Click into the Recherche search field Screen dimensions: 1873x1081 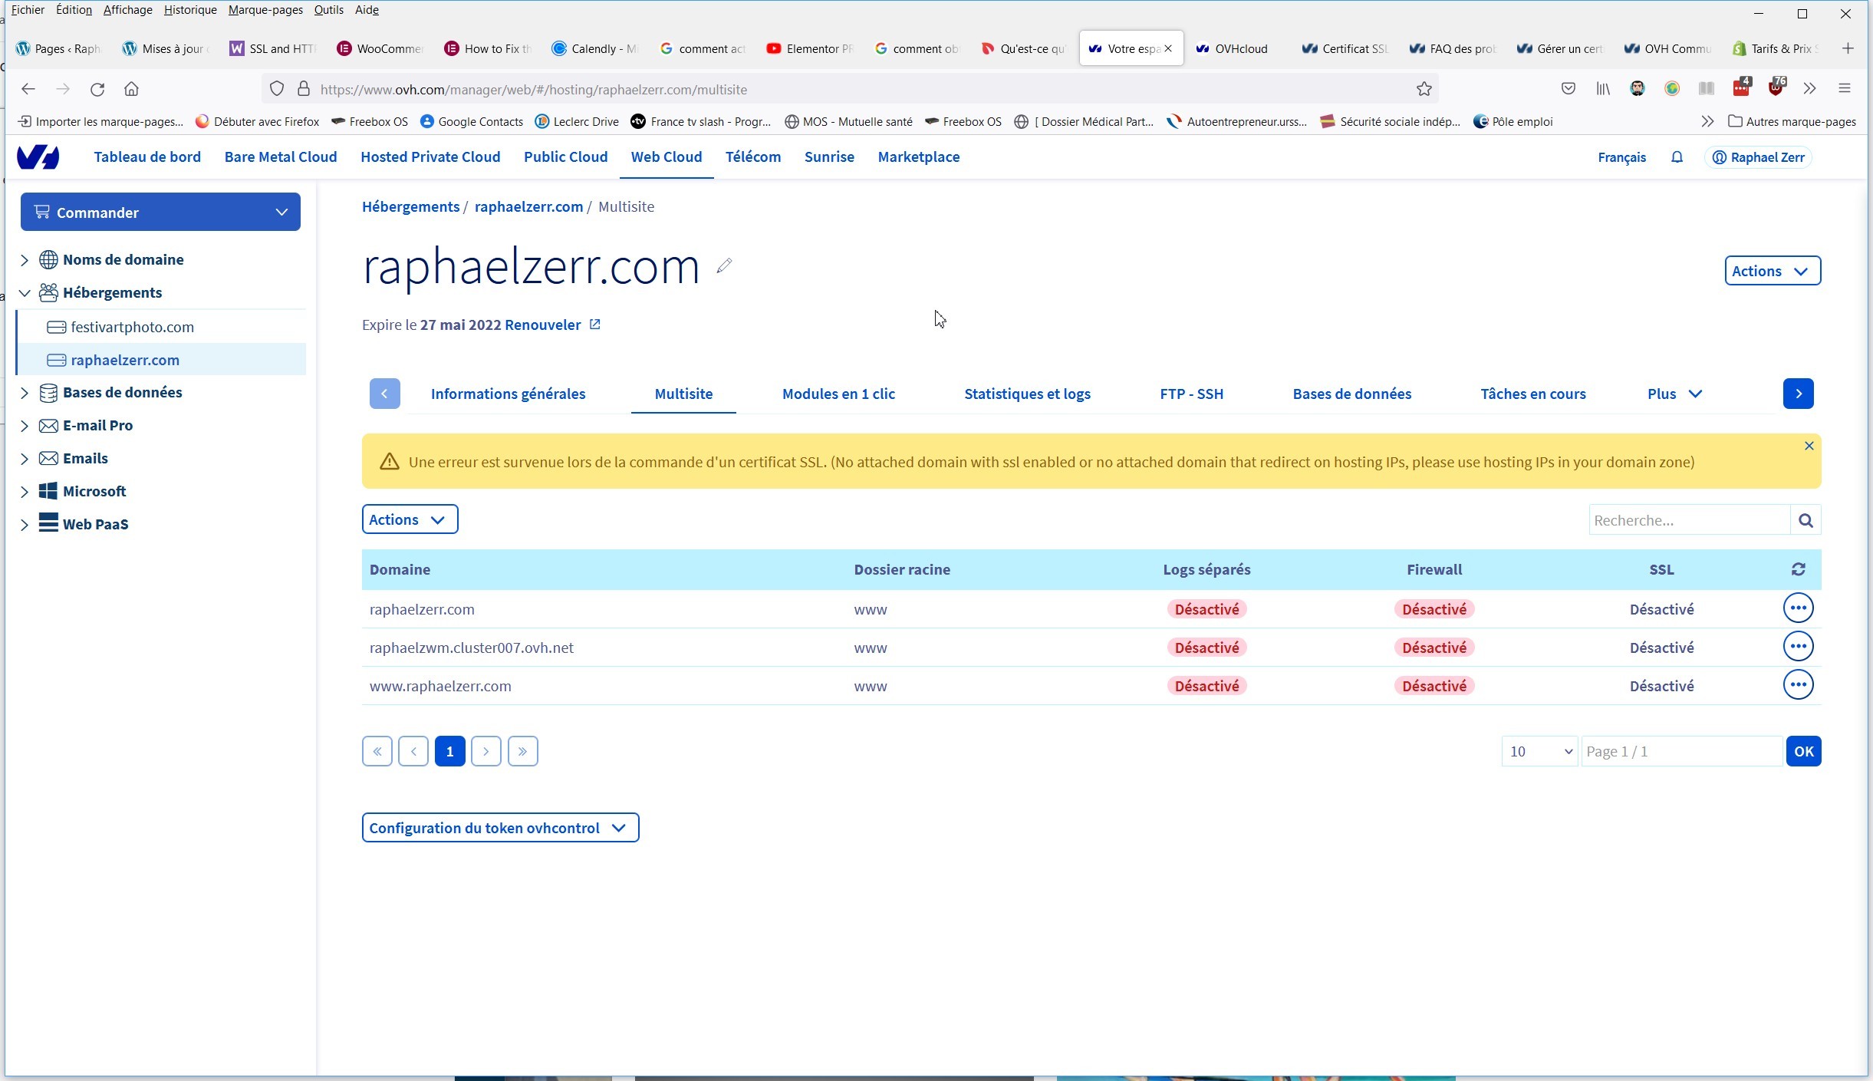1688,520
